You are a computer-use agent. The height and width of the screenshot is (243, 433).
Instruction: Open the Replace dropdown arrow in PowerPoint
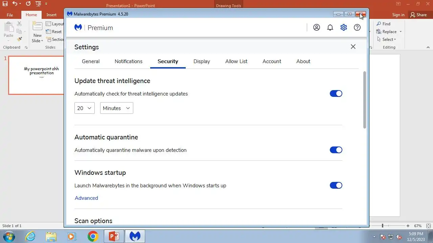(x=401, y=32)
